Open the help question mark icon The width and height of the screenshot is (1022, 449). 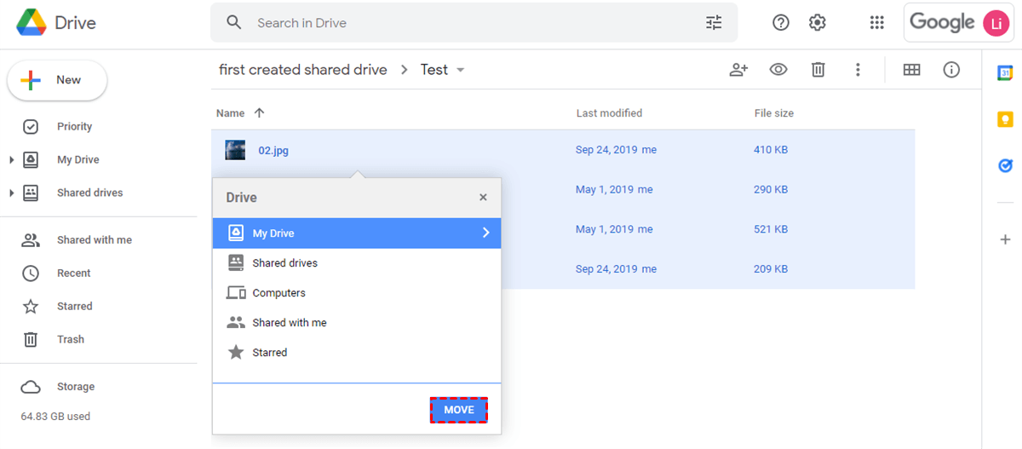point(780,23)
